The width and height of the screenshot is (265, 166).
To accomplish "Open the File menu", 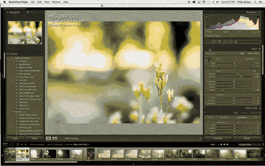I will tap(33, 2).
